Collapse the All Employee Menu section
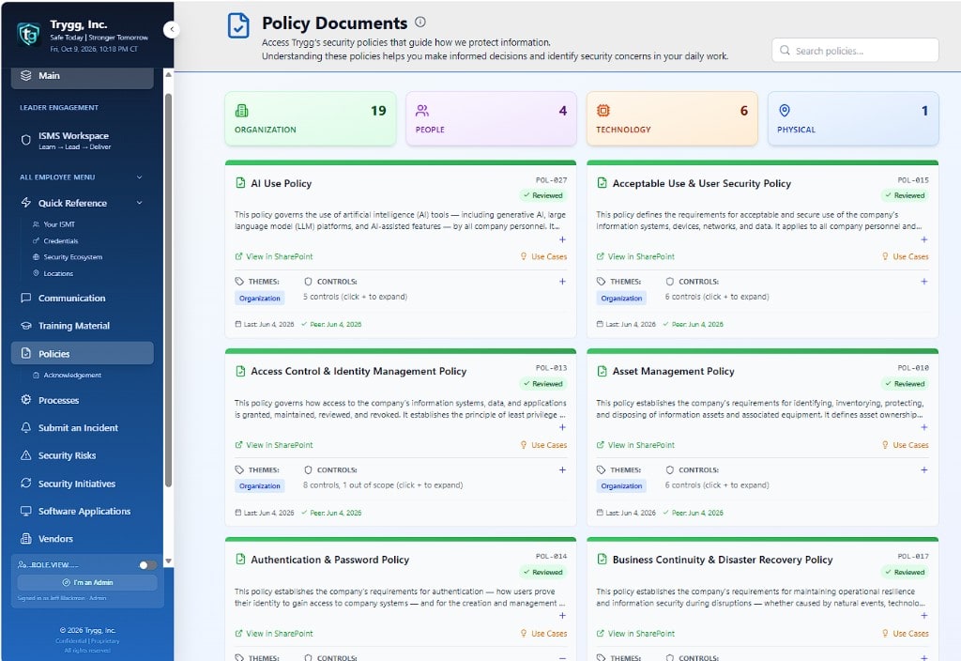Viewport: 961px width, 661px height. tap(139, 177)
